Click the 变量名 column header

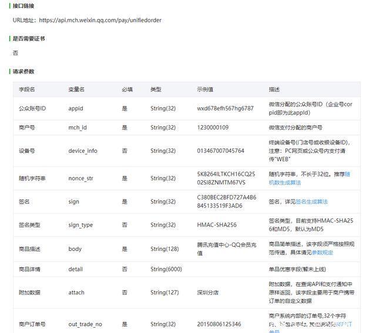76,89
